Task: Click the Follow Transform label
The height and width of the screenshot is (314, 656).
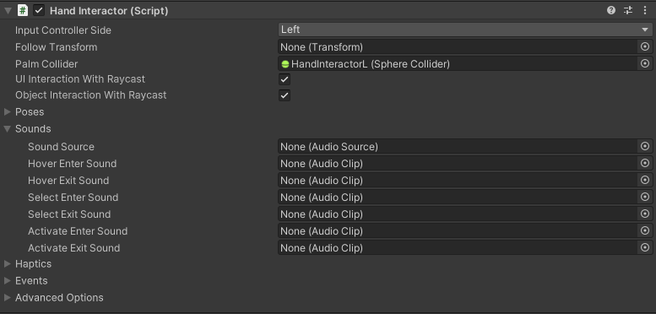Action: [56, 46]
